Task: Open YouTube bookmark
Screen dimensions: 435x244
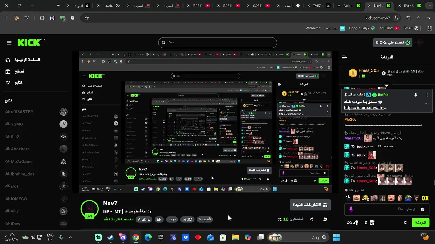Action: pyautogui.click(x=389, y=28)
